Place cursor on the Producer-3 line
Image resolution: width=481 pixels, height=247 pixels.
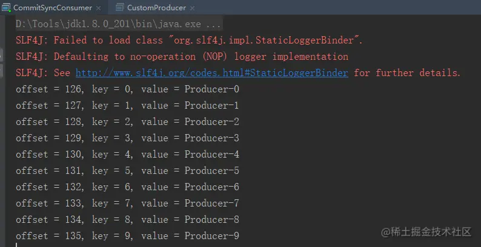pyautogui.click(x=127, y=138)
